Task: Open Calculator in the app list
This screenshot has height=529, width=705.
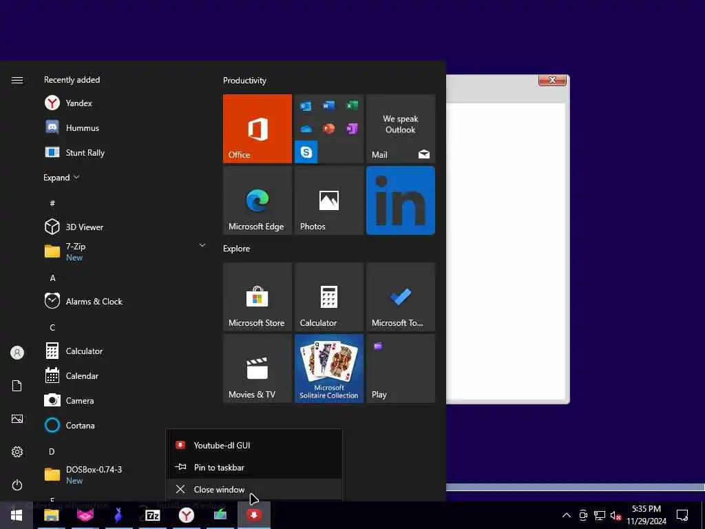Action: tap(125, 351)
